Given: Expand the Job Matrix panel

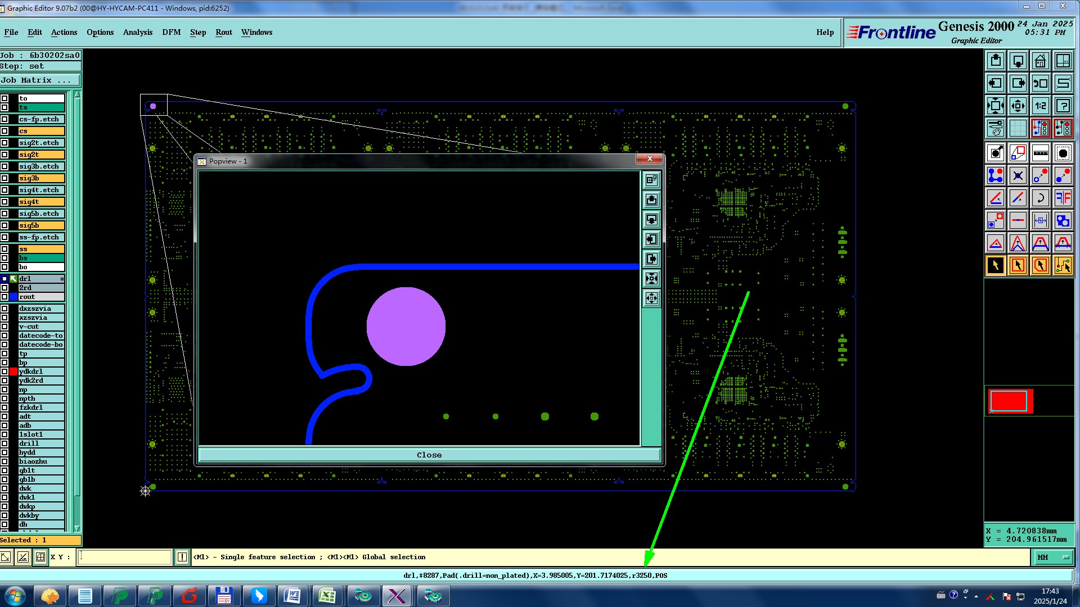Looking at the screenshot, I should pyautogui.click(x=39, y=80).
